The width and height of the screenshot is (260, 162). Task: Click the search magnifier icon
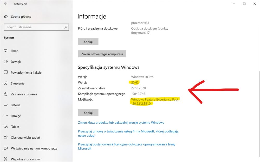pyautogui.click(x=66, y=27)
